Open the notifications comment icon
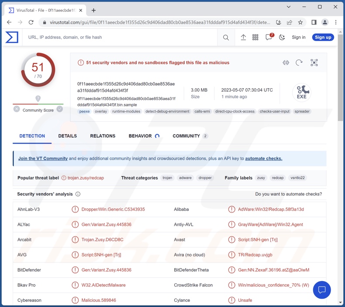This screenshot has height=307, width=345. [x=269, y=38]
